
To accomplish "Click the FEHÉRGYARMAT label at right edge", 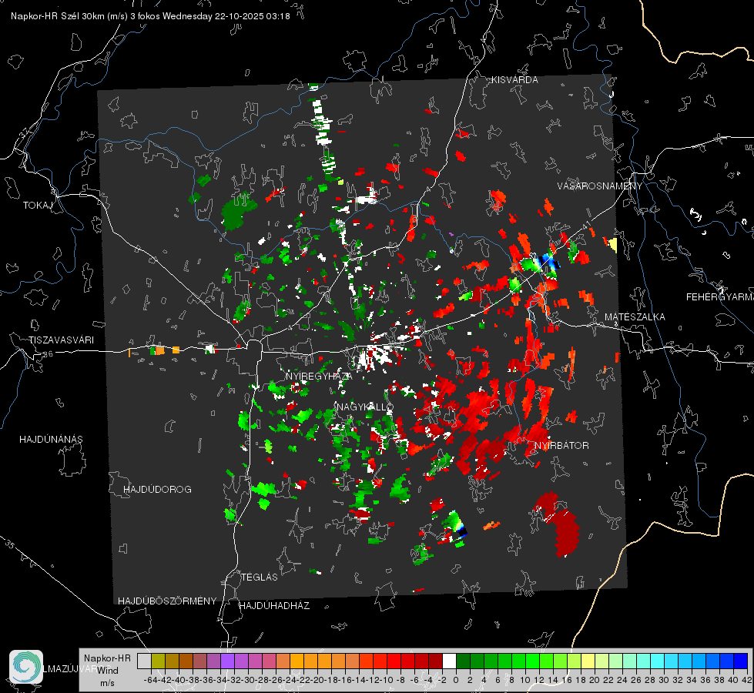I will coord(720,297).
